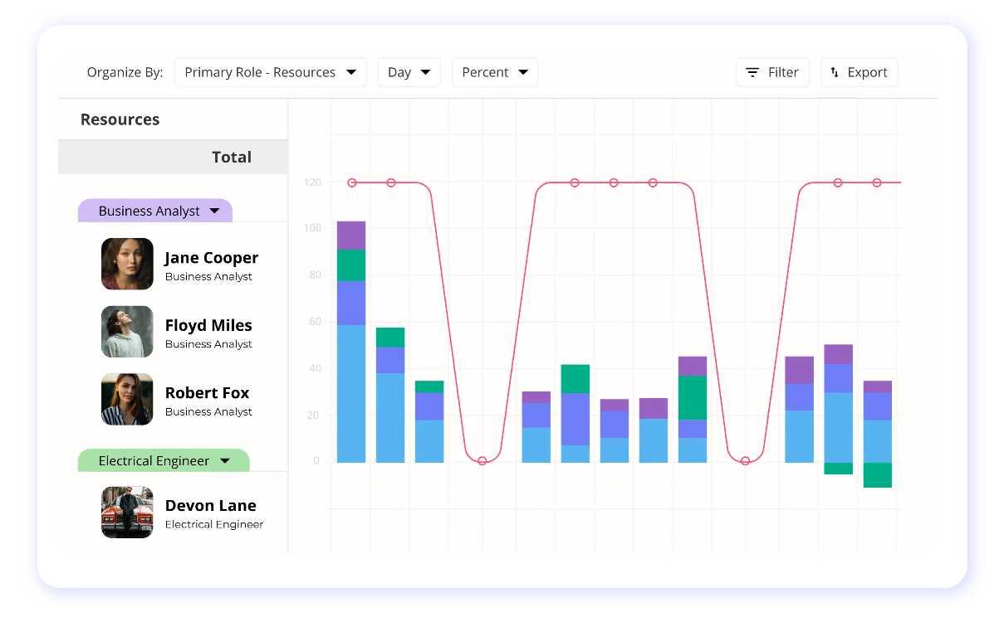Open the Percent unit dropdown
Viewport: 999px width, 627px height.
(x=495, y=72)
